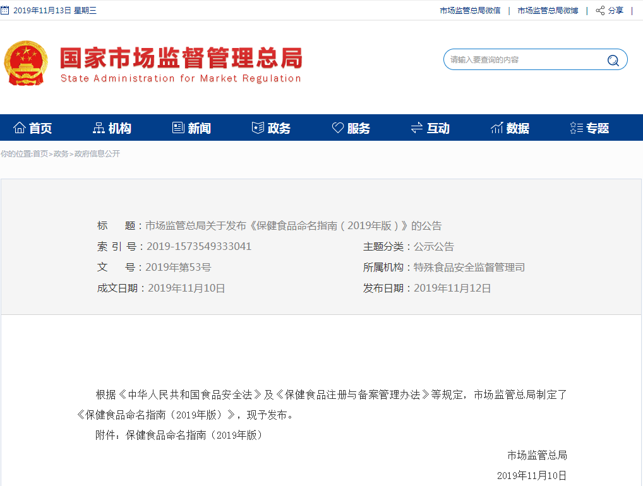This screenshot has width=643, height=486.
Task: Click the 国家市场监督管理总局 site title
Action: click(x=181, y=57)
